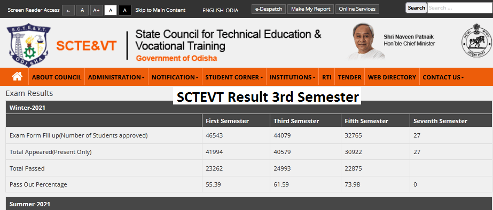
Task: Click Government of Odisha text
Action: coord(176,59)
